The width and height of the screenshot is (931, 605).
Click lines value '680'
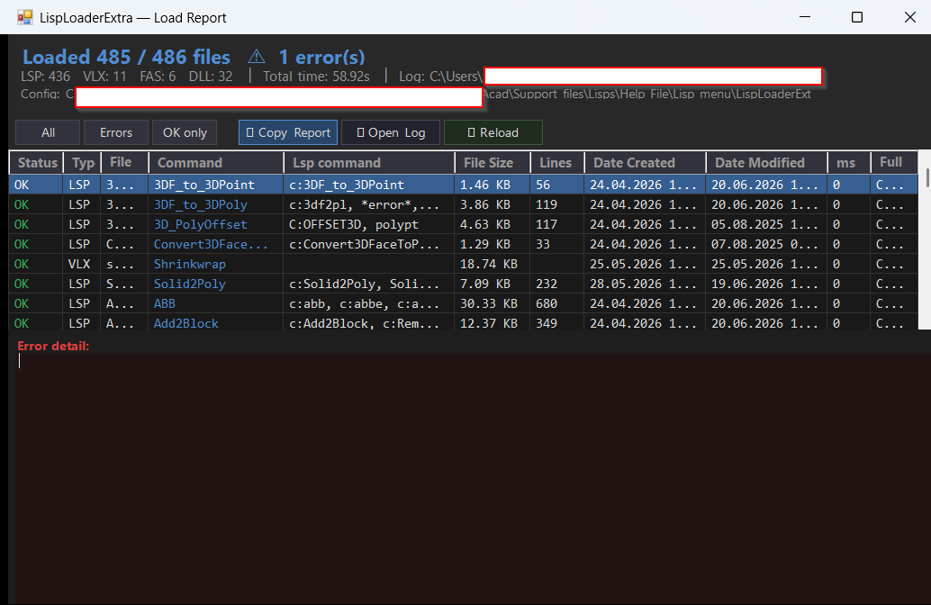(547, 303)
